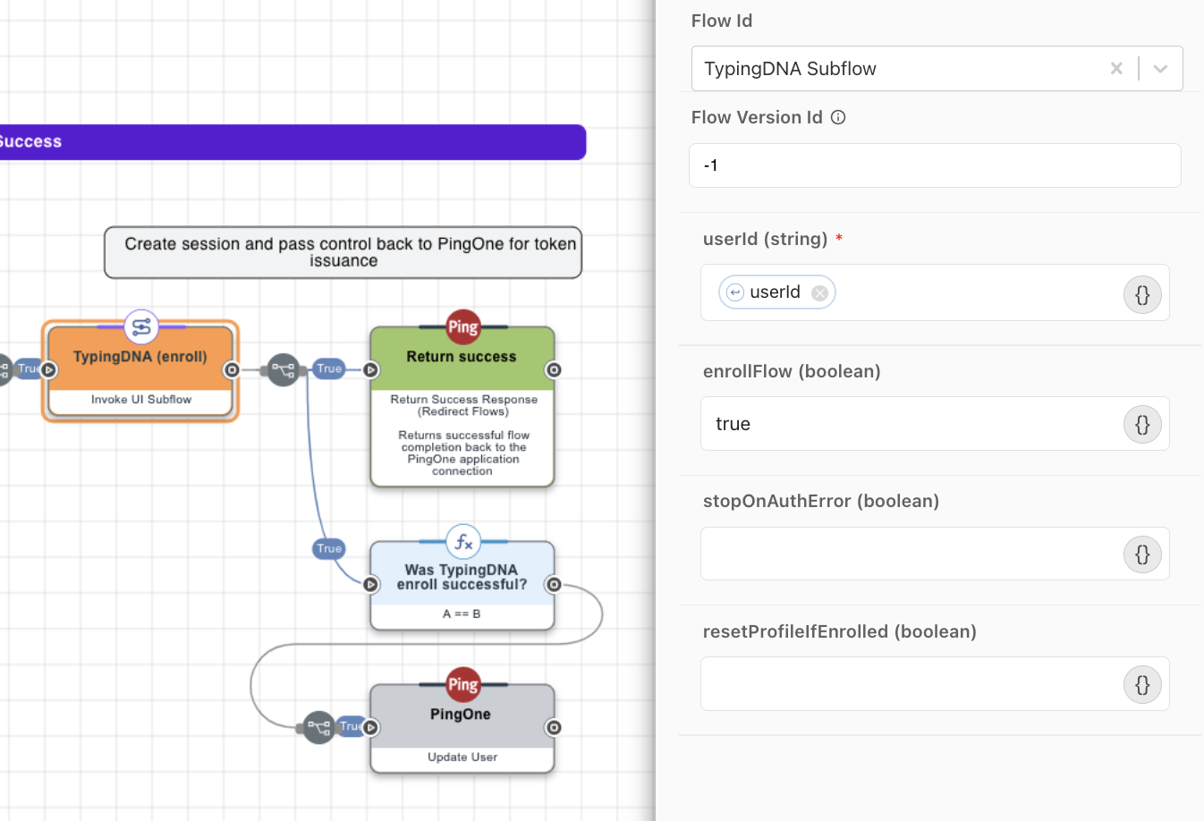Click output port of Return success node
1204x821 pixels.
tap(554, 369)
